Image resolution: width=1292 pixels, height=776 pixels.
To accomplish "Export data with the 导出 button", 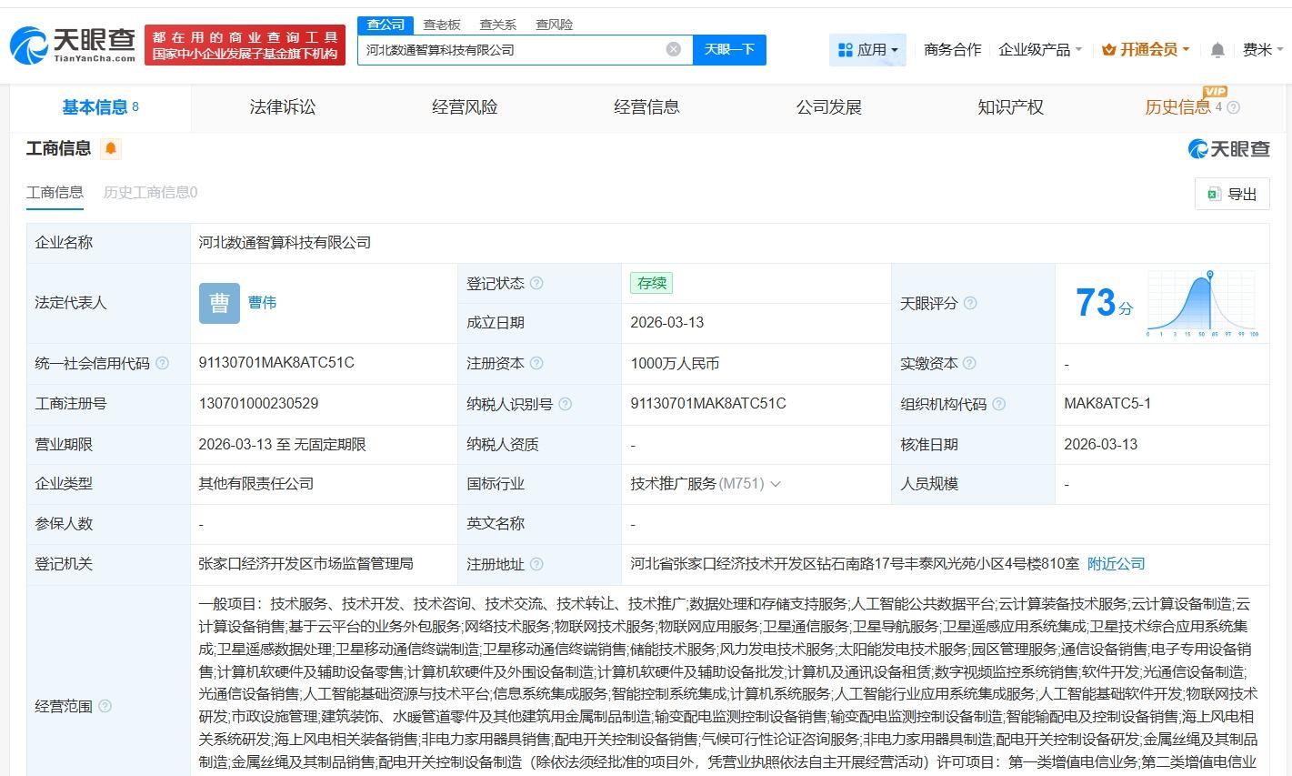I will point(1231,194).
